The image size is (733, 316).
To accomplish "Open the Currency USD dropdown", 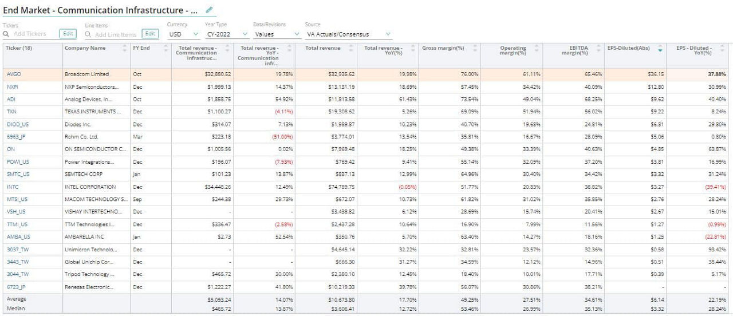I will (183, 34).
